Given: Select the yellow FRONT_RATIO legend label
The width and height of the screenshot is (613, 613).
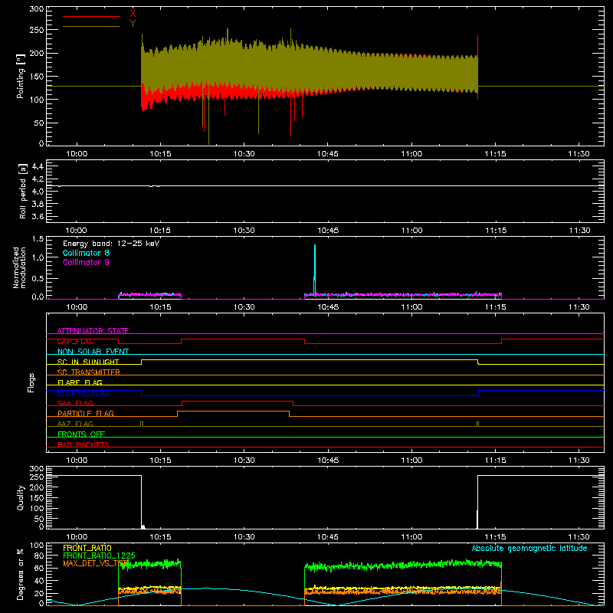Looking at the screenshot, I should click(x=87, y=548).
